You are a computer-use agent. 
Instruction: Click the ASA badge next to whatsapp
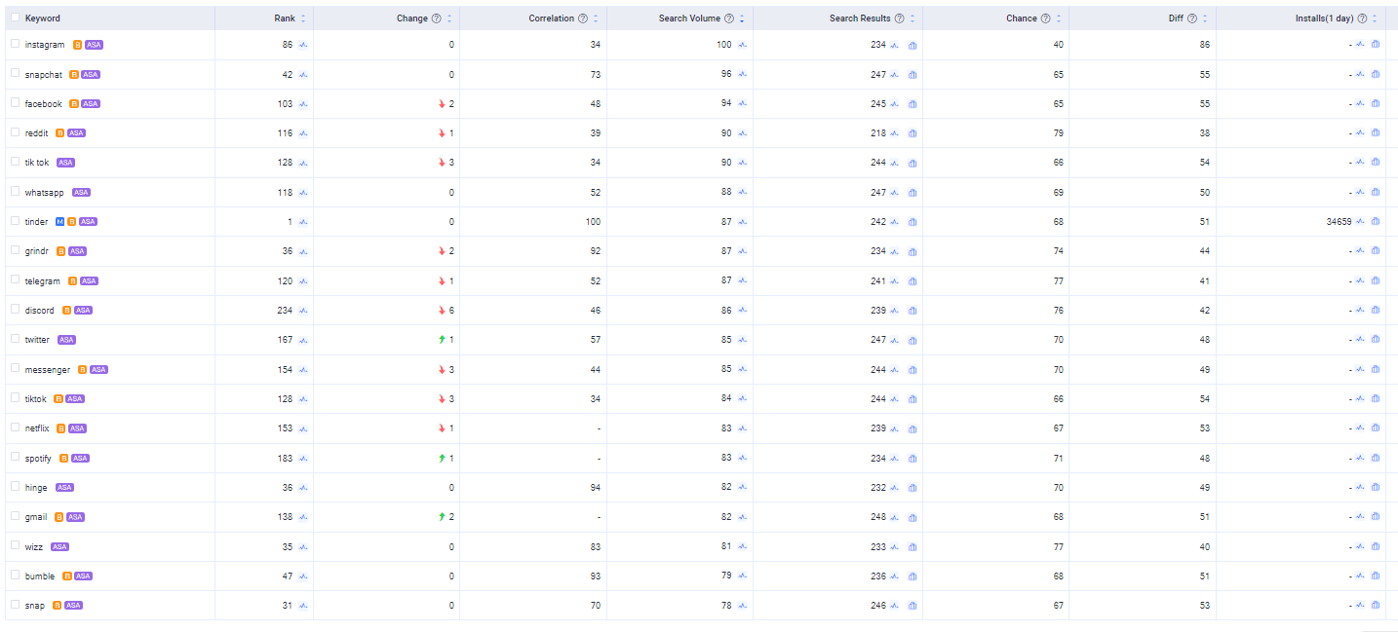pos(81,193)
